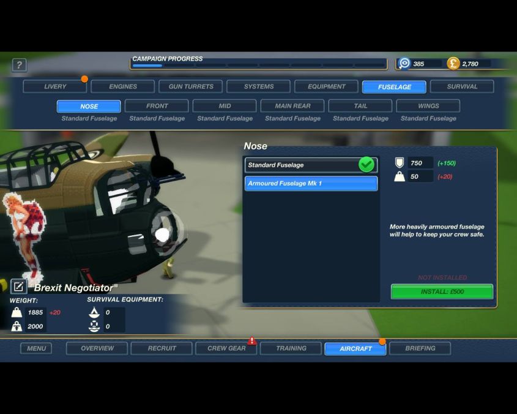Click the max weight icon beside 2000
The height and width of the screenshot is (414, 517).
(x=17, y=326)
